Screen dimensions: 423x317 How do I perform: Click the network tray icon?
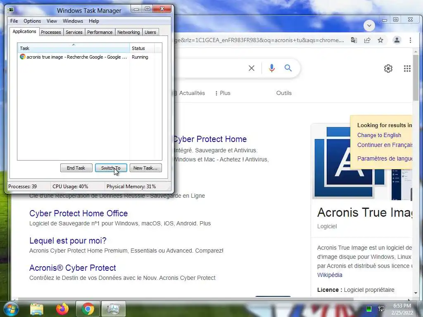(x=381, y=309)
